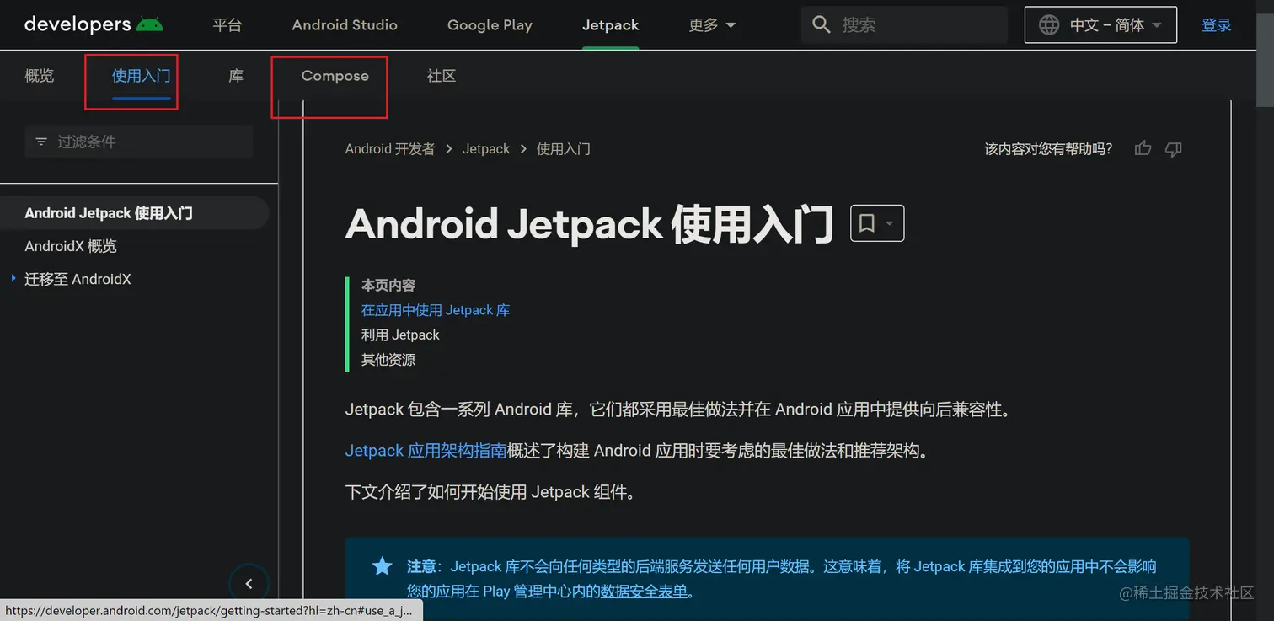Click the Android developers logo
This screenshot has height=621, width=1274.
click(94, 24)
